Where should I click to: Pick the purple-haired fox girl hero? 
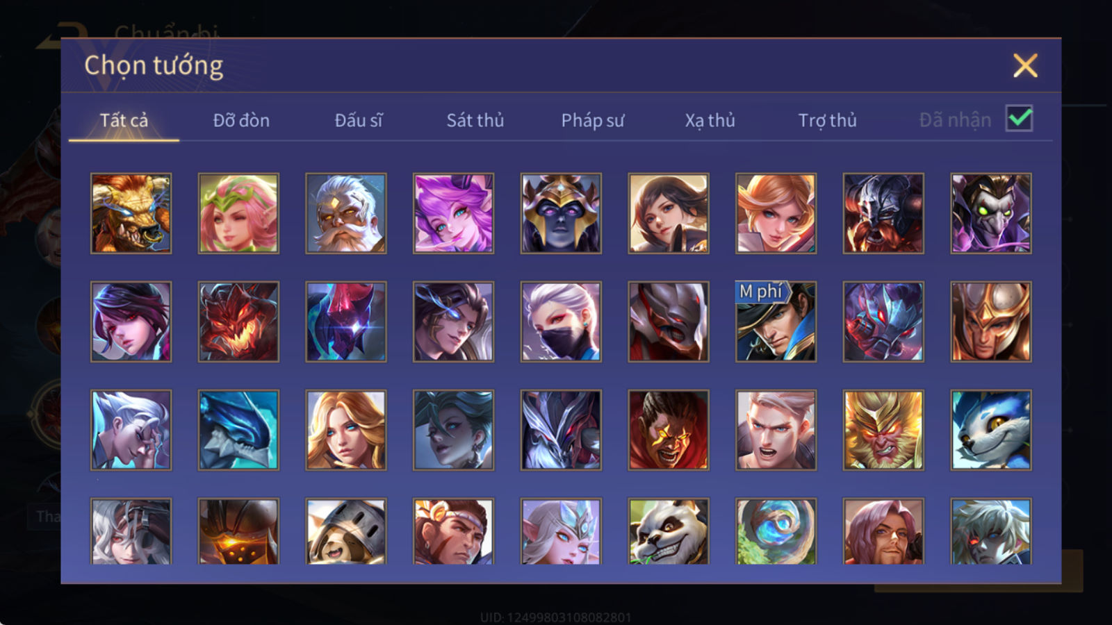[453, 213]
